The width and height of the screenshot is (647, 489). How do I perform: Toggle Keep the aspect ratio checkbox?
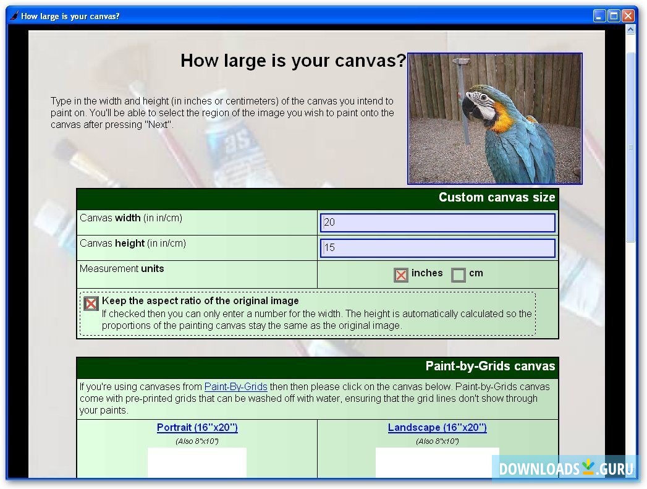(x=91, y=304)
